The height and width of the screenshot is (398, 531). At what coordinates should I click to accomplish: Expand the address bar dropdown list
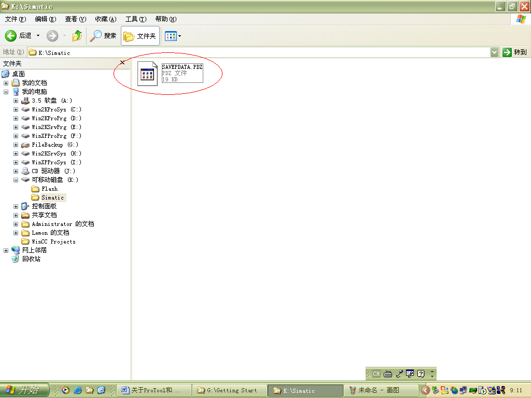(x=494, y=52)
